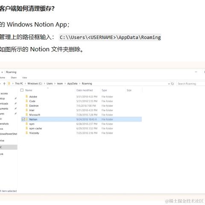
Task: Select the highlighted This PC sidebar entry
Action: 9,147
